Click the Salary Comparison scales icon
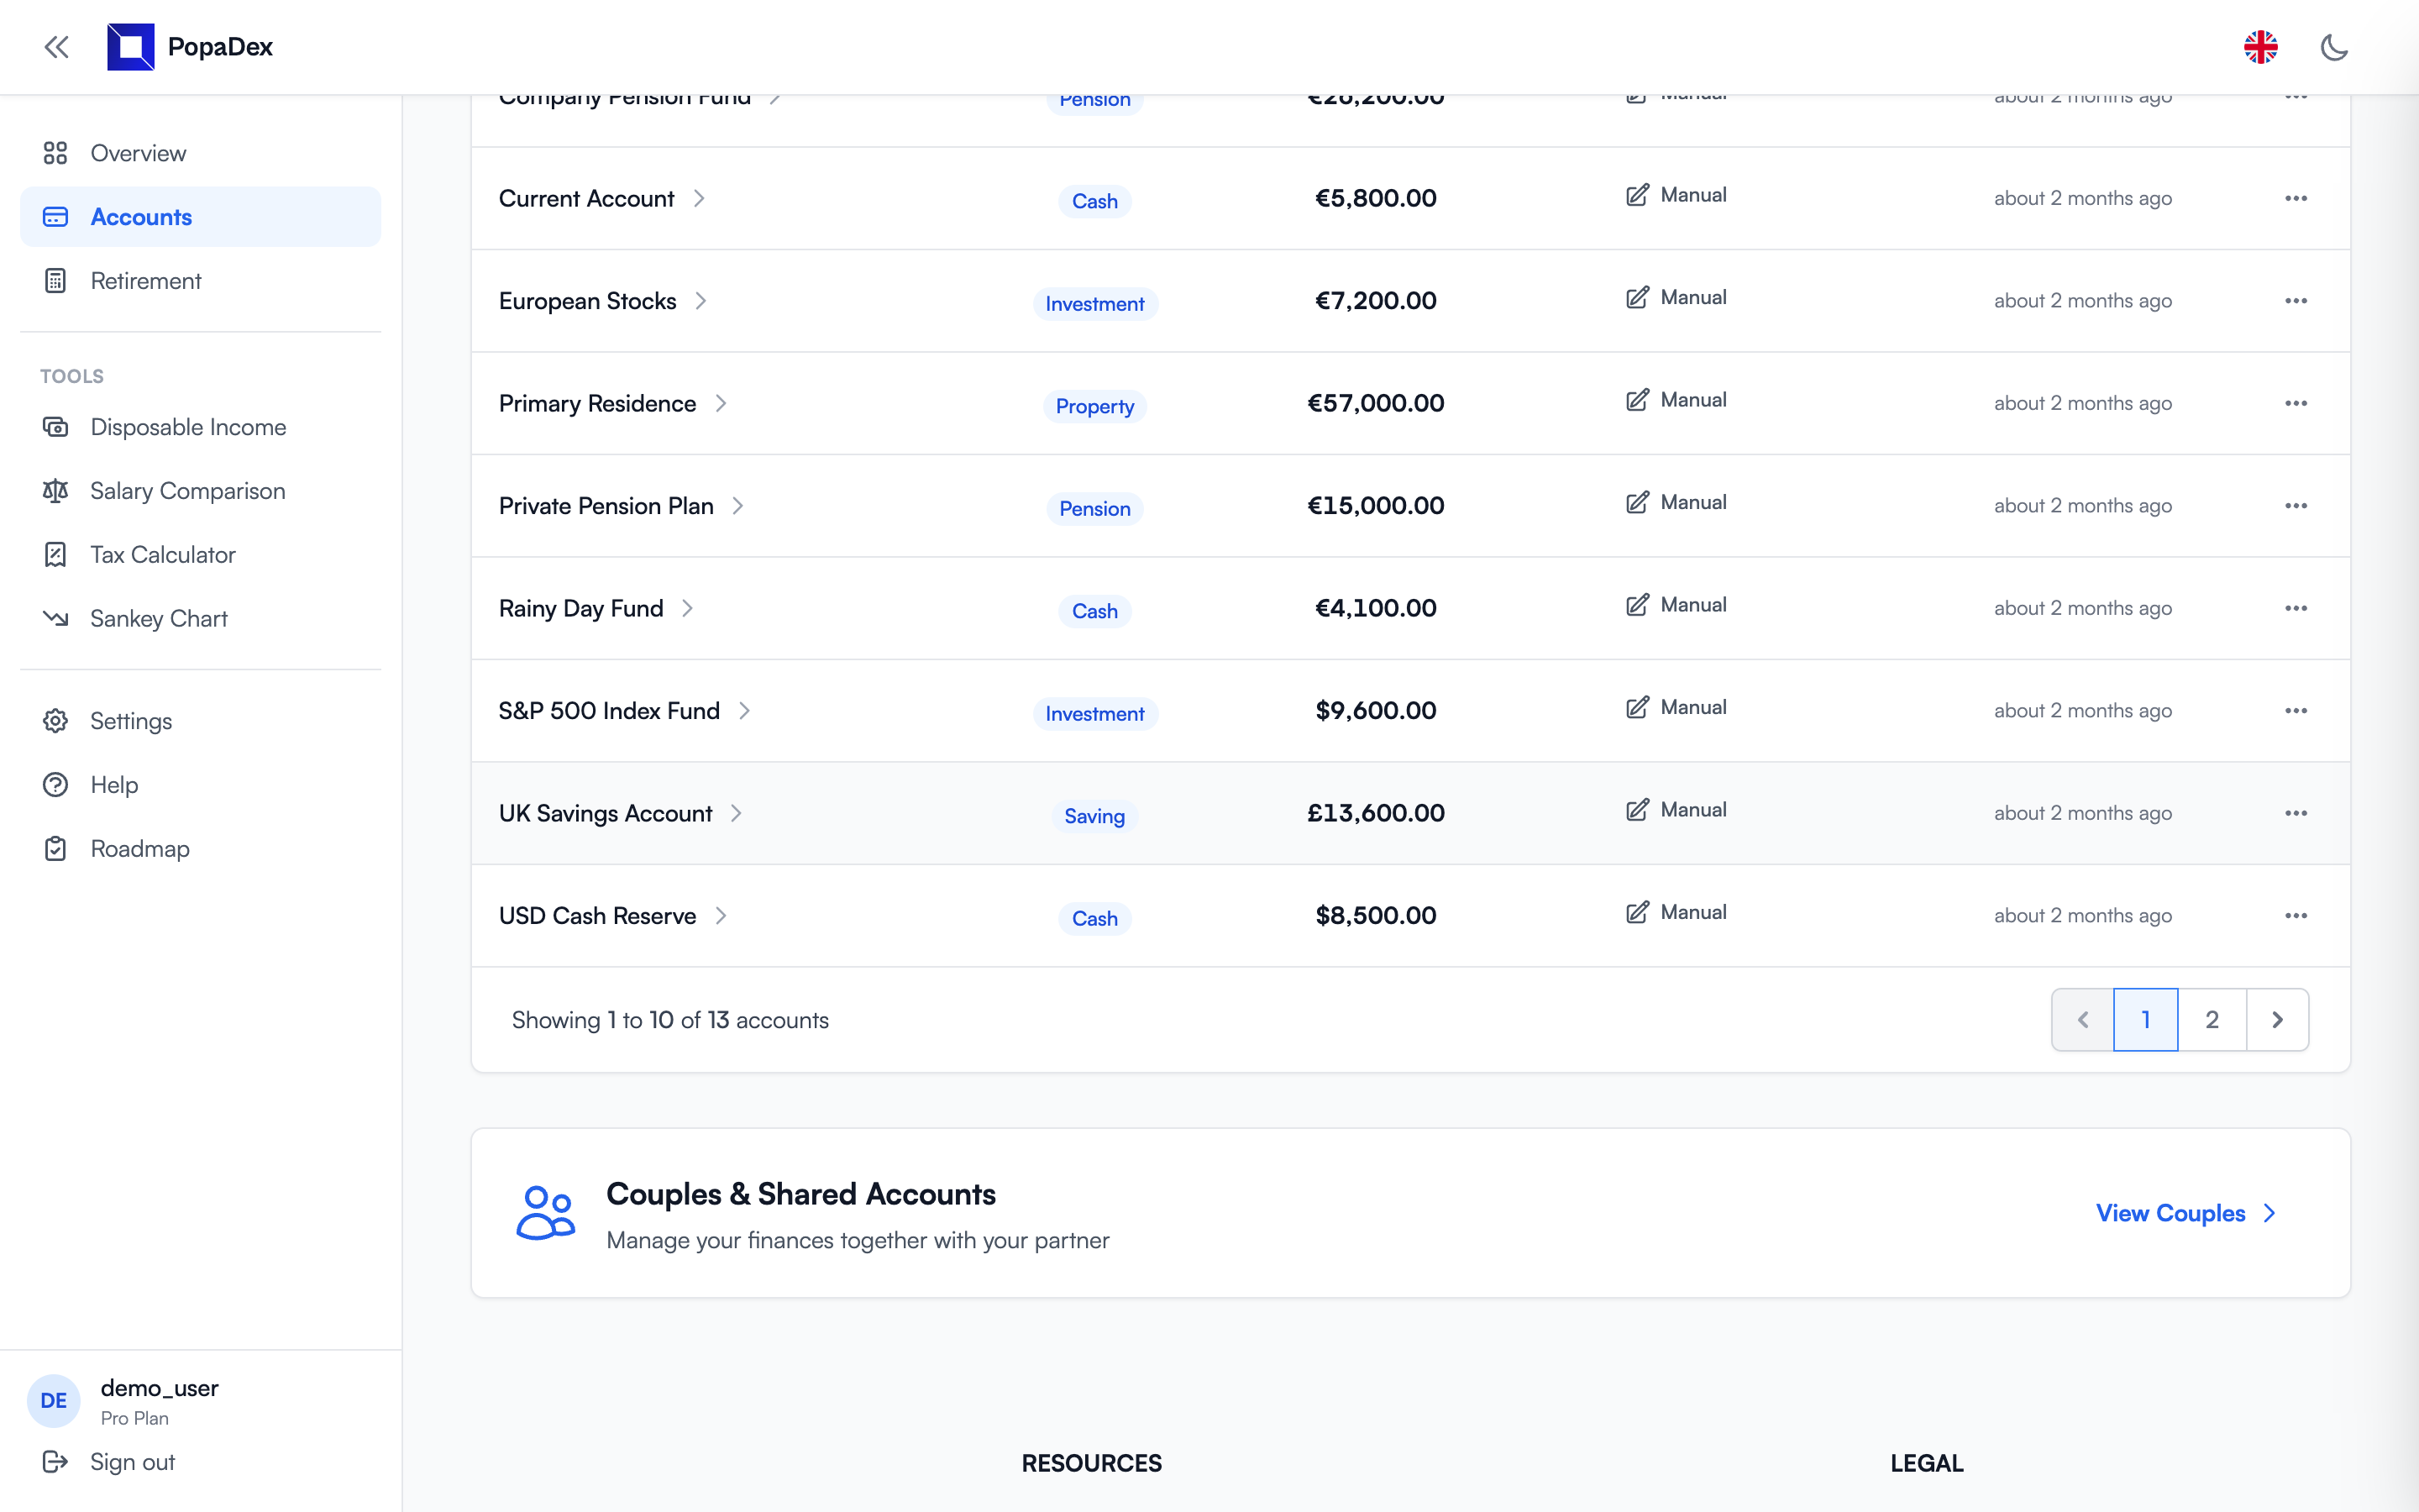 (x=55, y=490)
